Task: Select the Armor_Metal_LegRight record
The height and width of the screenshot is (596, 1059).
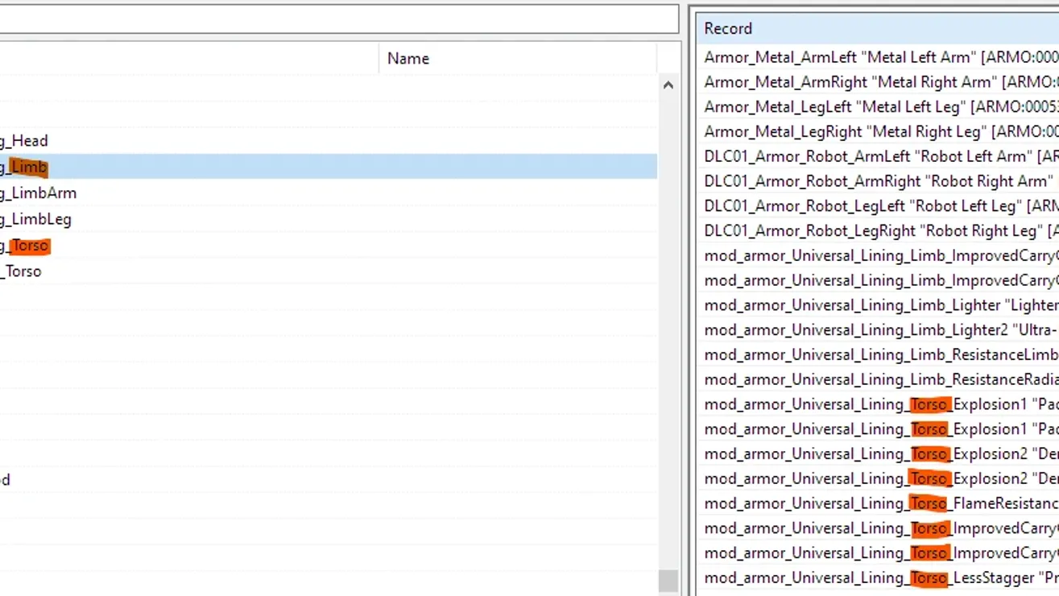Action: click(x=878, y=131)
